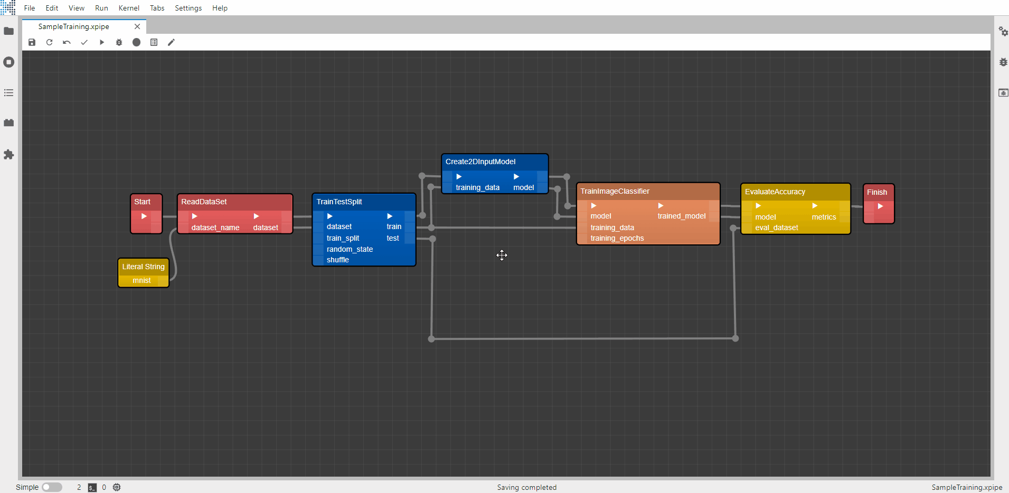This screenshot has width=1009, height=493.
Task: Click the pencil Edit icon in the toolbar
Action: coord(171,42)
